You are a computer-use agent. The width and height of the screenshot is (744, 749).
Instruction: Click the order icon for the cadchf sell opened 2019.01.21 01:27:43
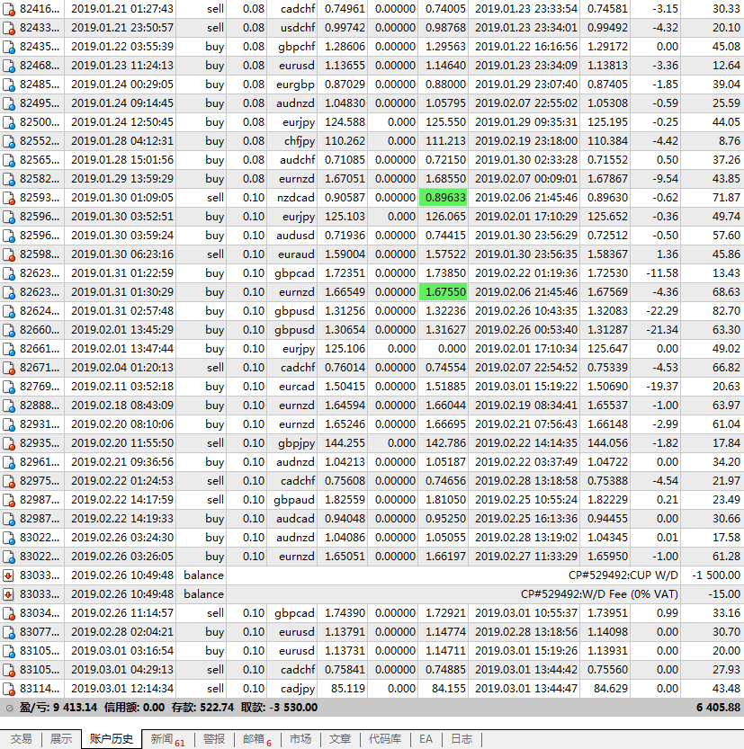coord(9,9)
